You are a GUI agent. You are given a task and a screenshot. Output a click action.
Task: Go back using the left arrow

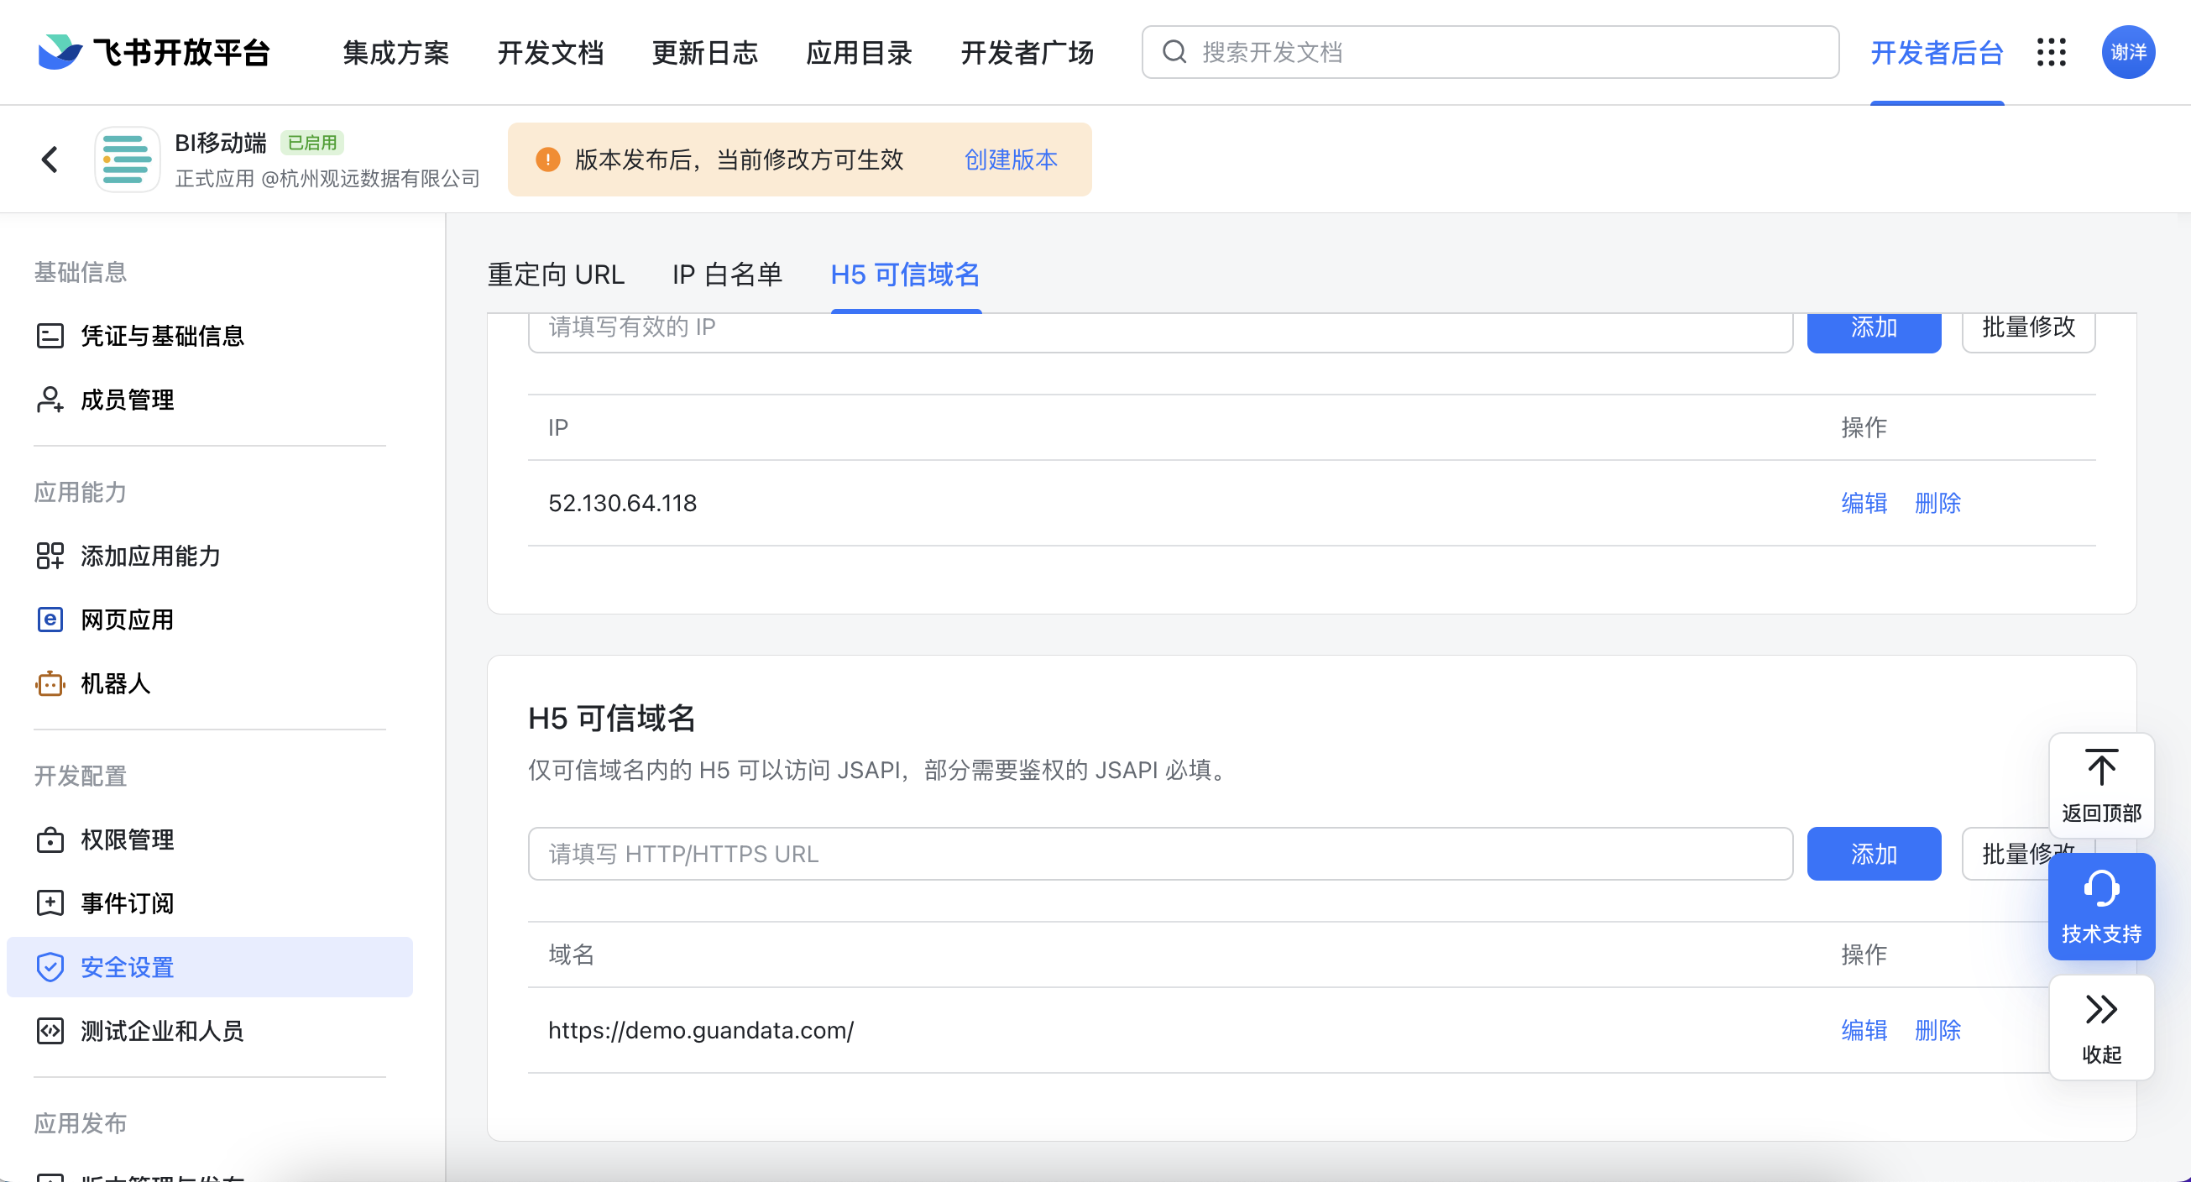pos(50,159)
